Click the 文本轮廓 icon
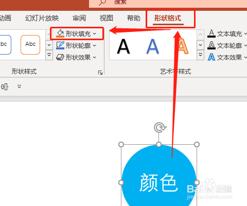Viewport: 247px width, 206px height. pyautogui.click(x=211, y=45)
